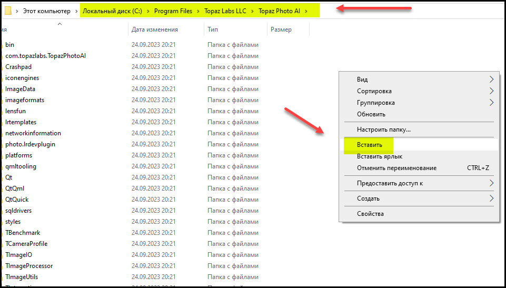Select the qmltooling folder

[x=21, y=166]
